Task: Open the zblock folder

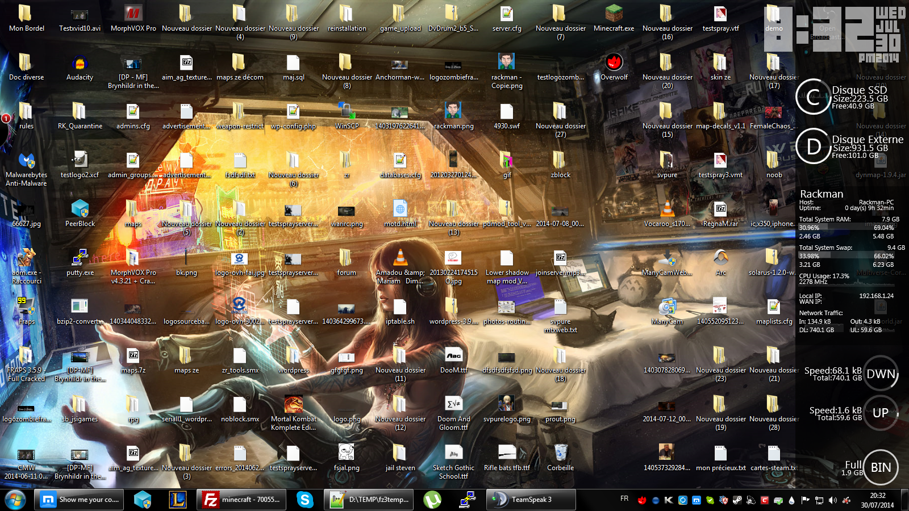Action: 560,165
